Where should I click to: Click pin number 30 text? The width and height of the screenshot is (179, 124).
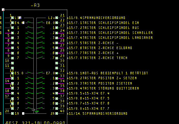click(63, 61)
